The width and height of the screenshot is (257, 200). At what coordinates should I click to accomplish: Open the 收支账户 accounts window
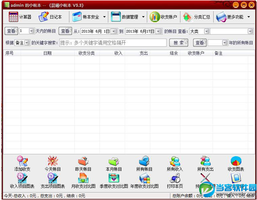pos(163,17)
